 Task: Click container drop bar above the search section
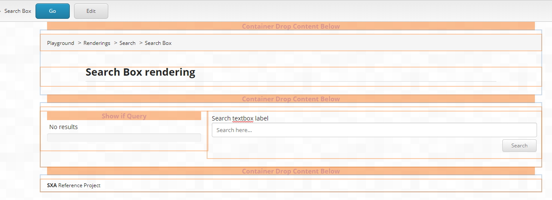(x=291, y=99)
